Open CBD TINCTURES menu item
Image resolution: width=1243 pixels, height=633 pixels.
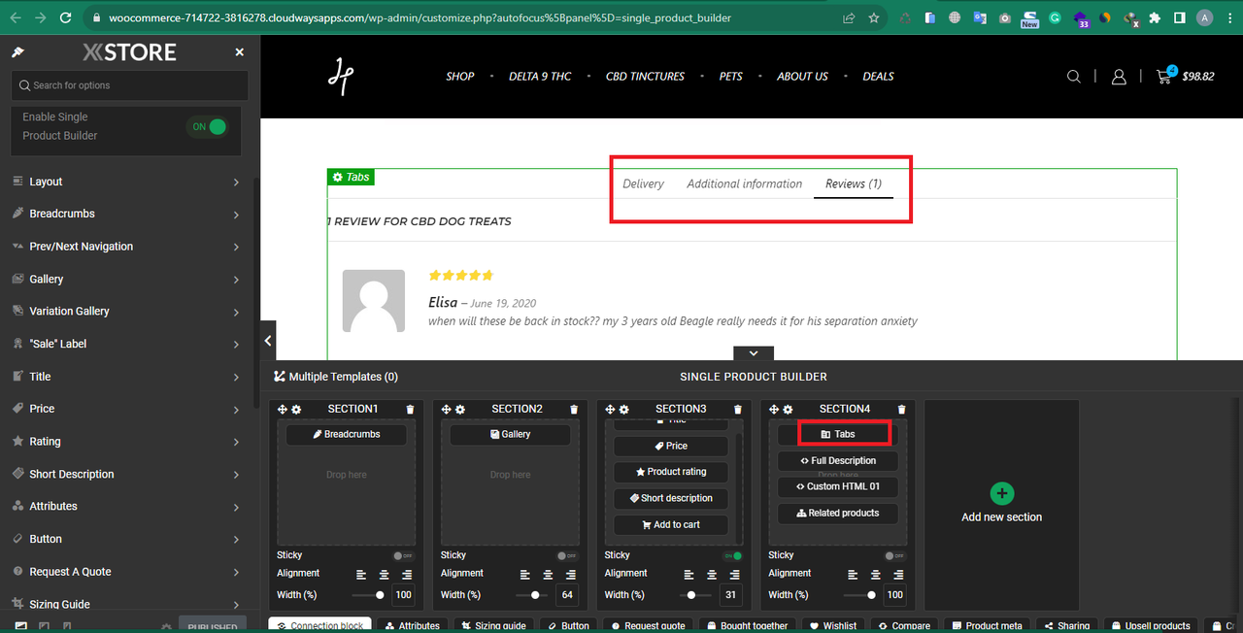coord(645,76)
